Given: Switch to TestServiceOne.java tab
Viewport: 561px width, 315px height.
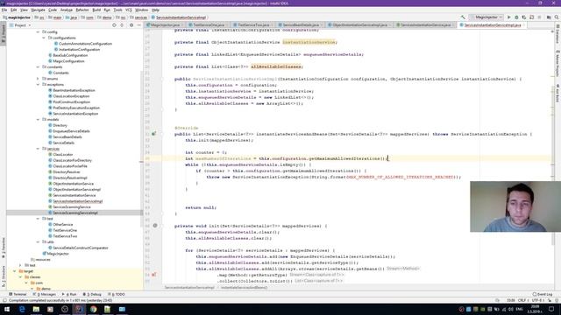Looking at the screenshot, I should [209, 25].
